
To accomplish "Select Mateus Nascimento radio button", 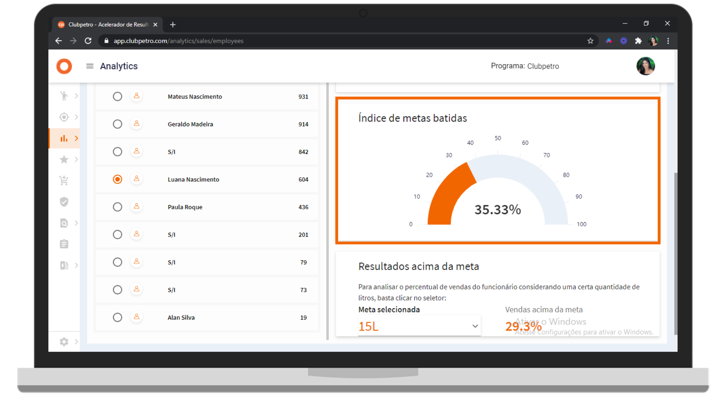I will [118, 97].
